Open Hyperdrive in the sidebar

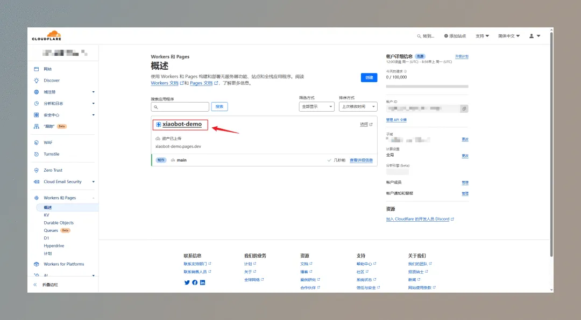coord(54,246)
